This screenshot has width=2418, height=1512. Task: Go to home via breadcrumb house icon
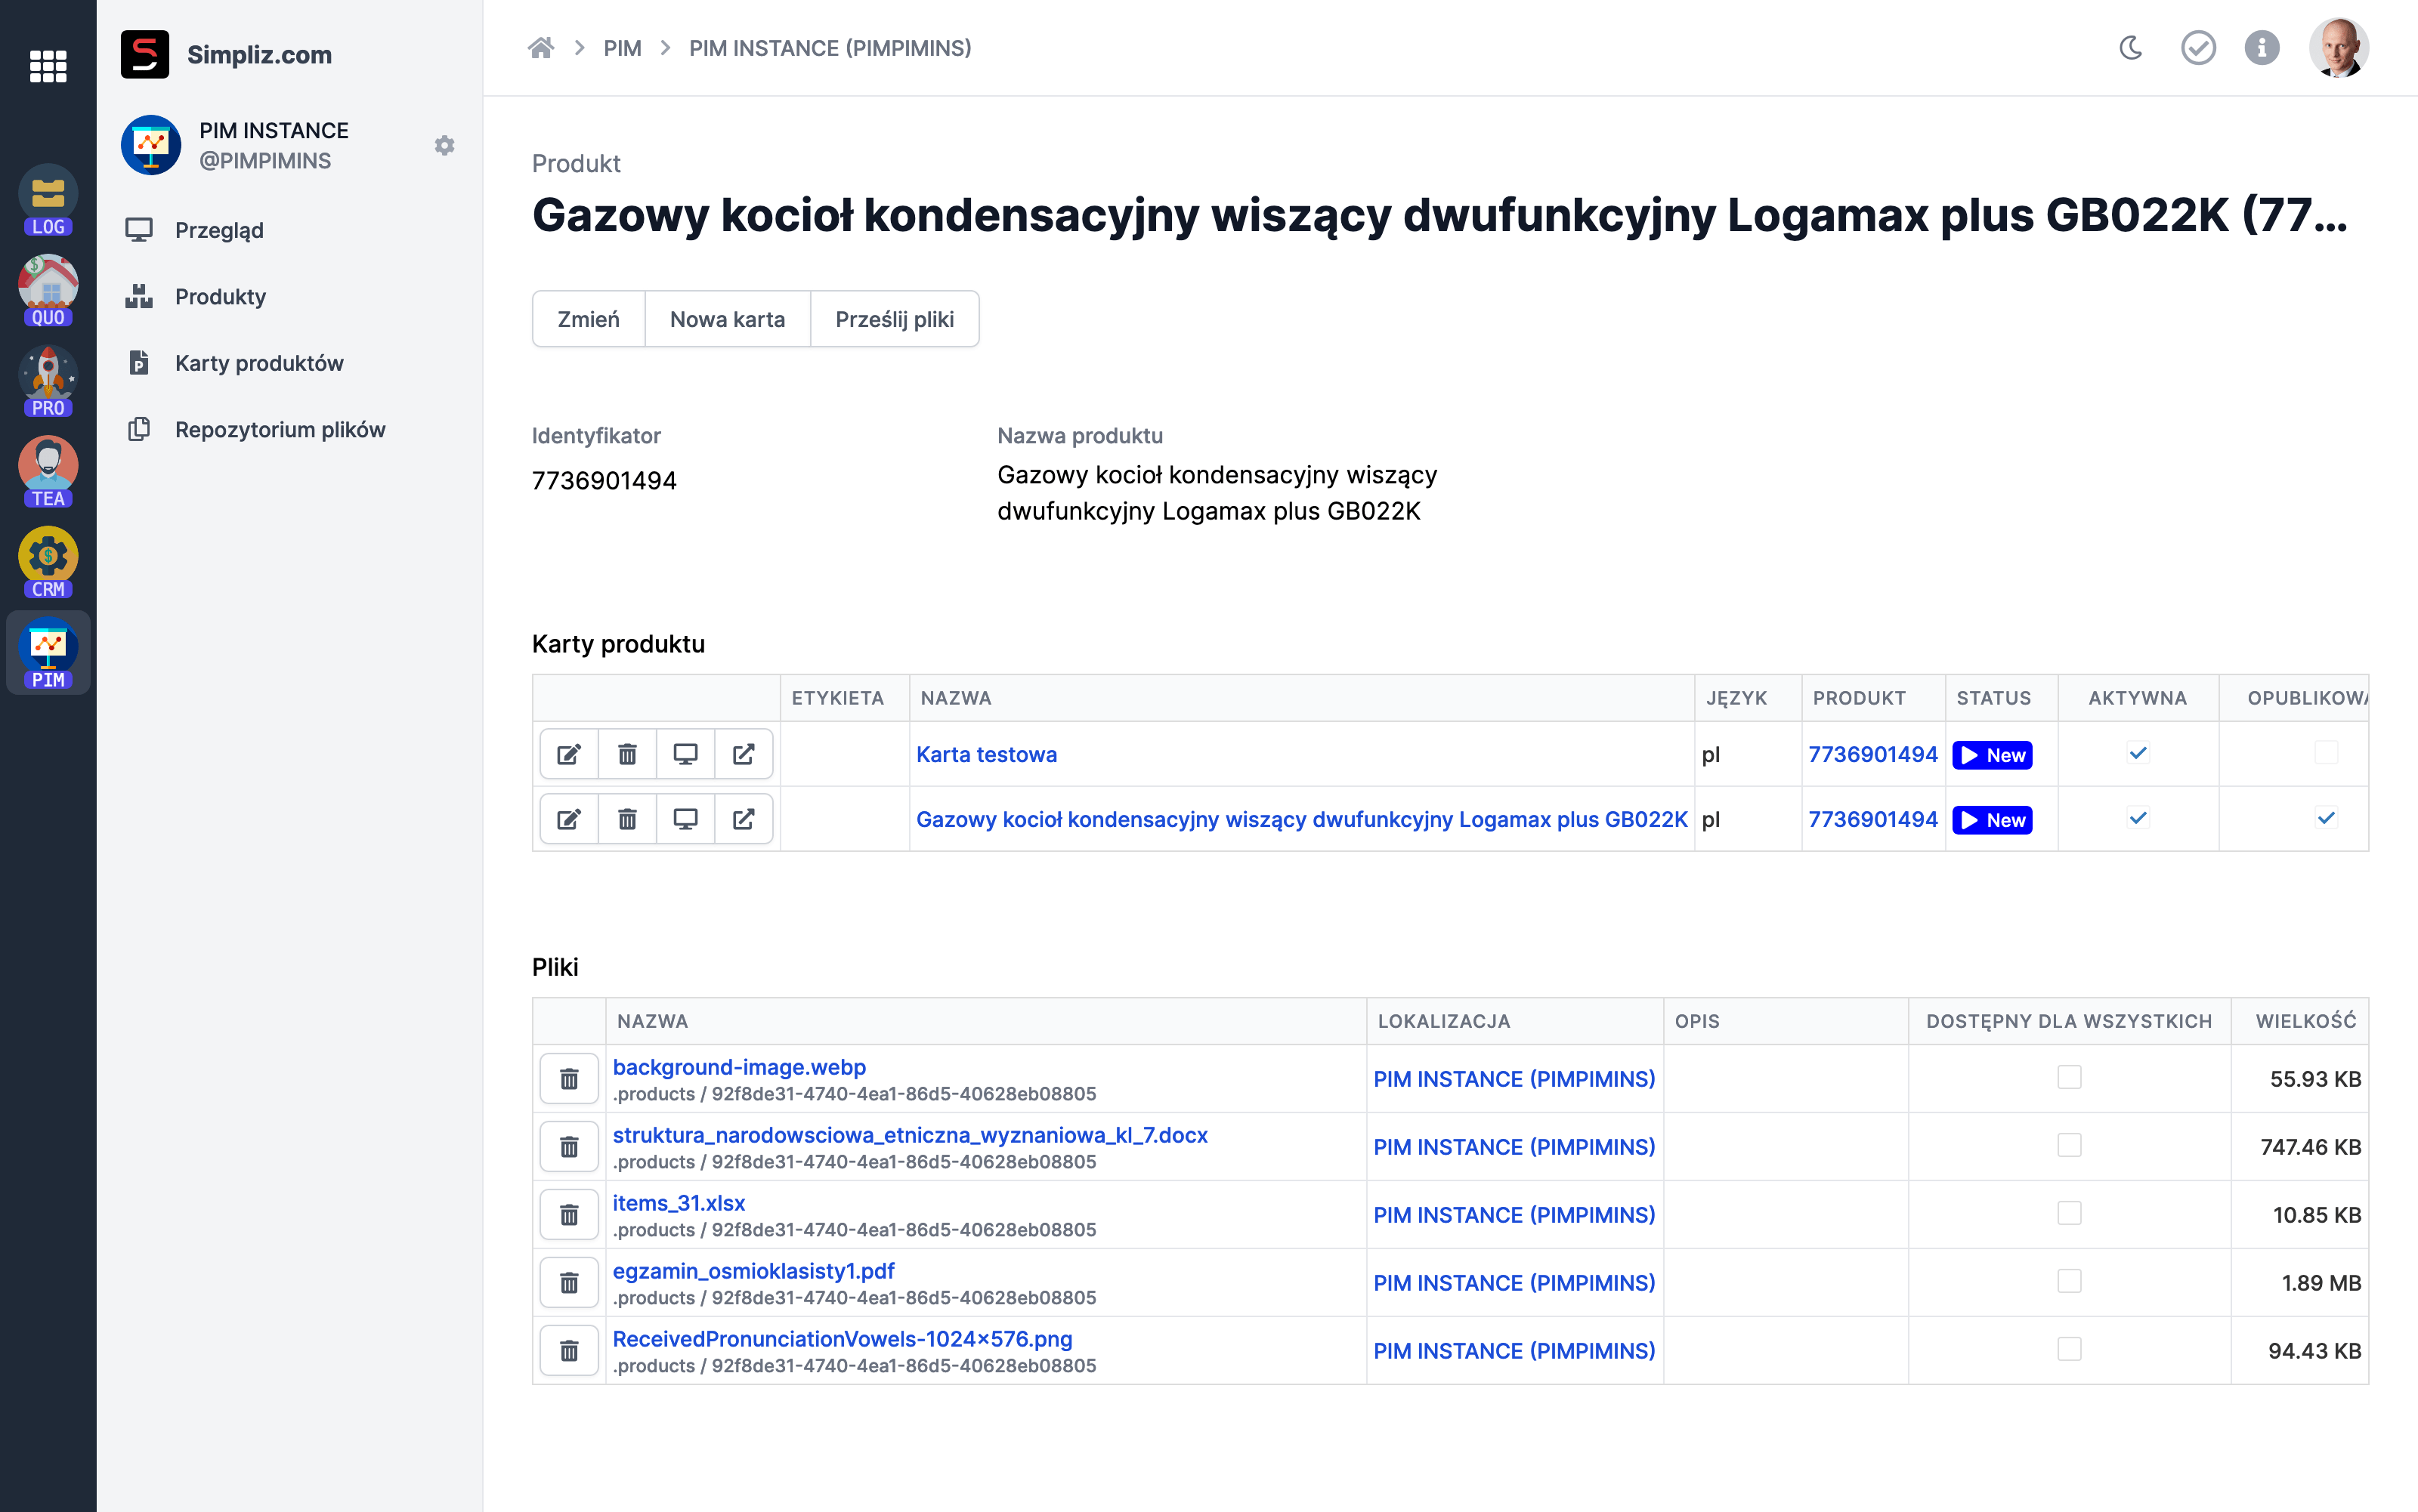(x=541, y=48)
